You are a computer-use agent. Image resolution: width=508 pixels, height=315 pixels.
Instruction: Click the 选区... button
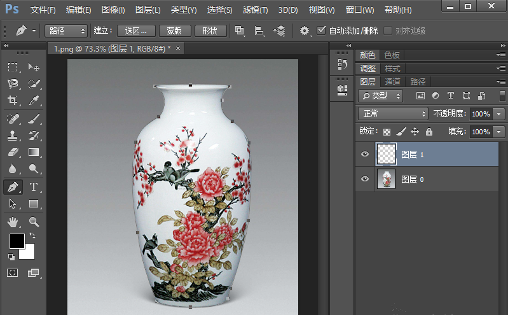137,31
